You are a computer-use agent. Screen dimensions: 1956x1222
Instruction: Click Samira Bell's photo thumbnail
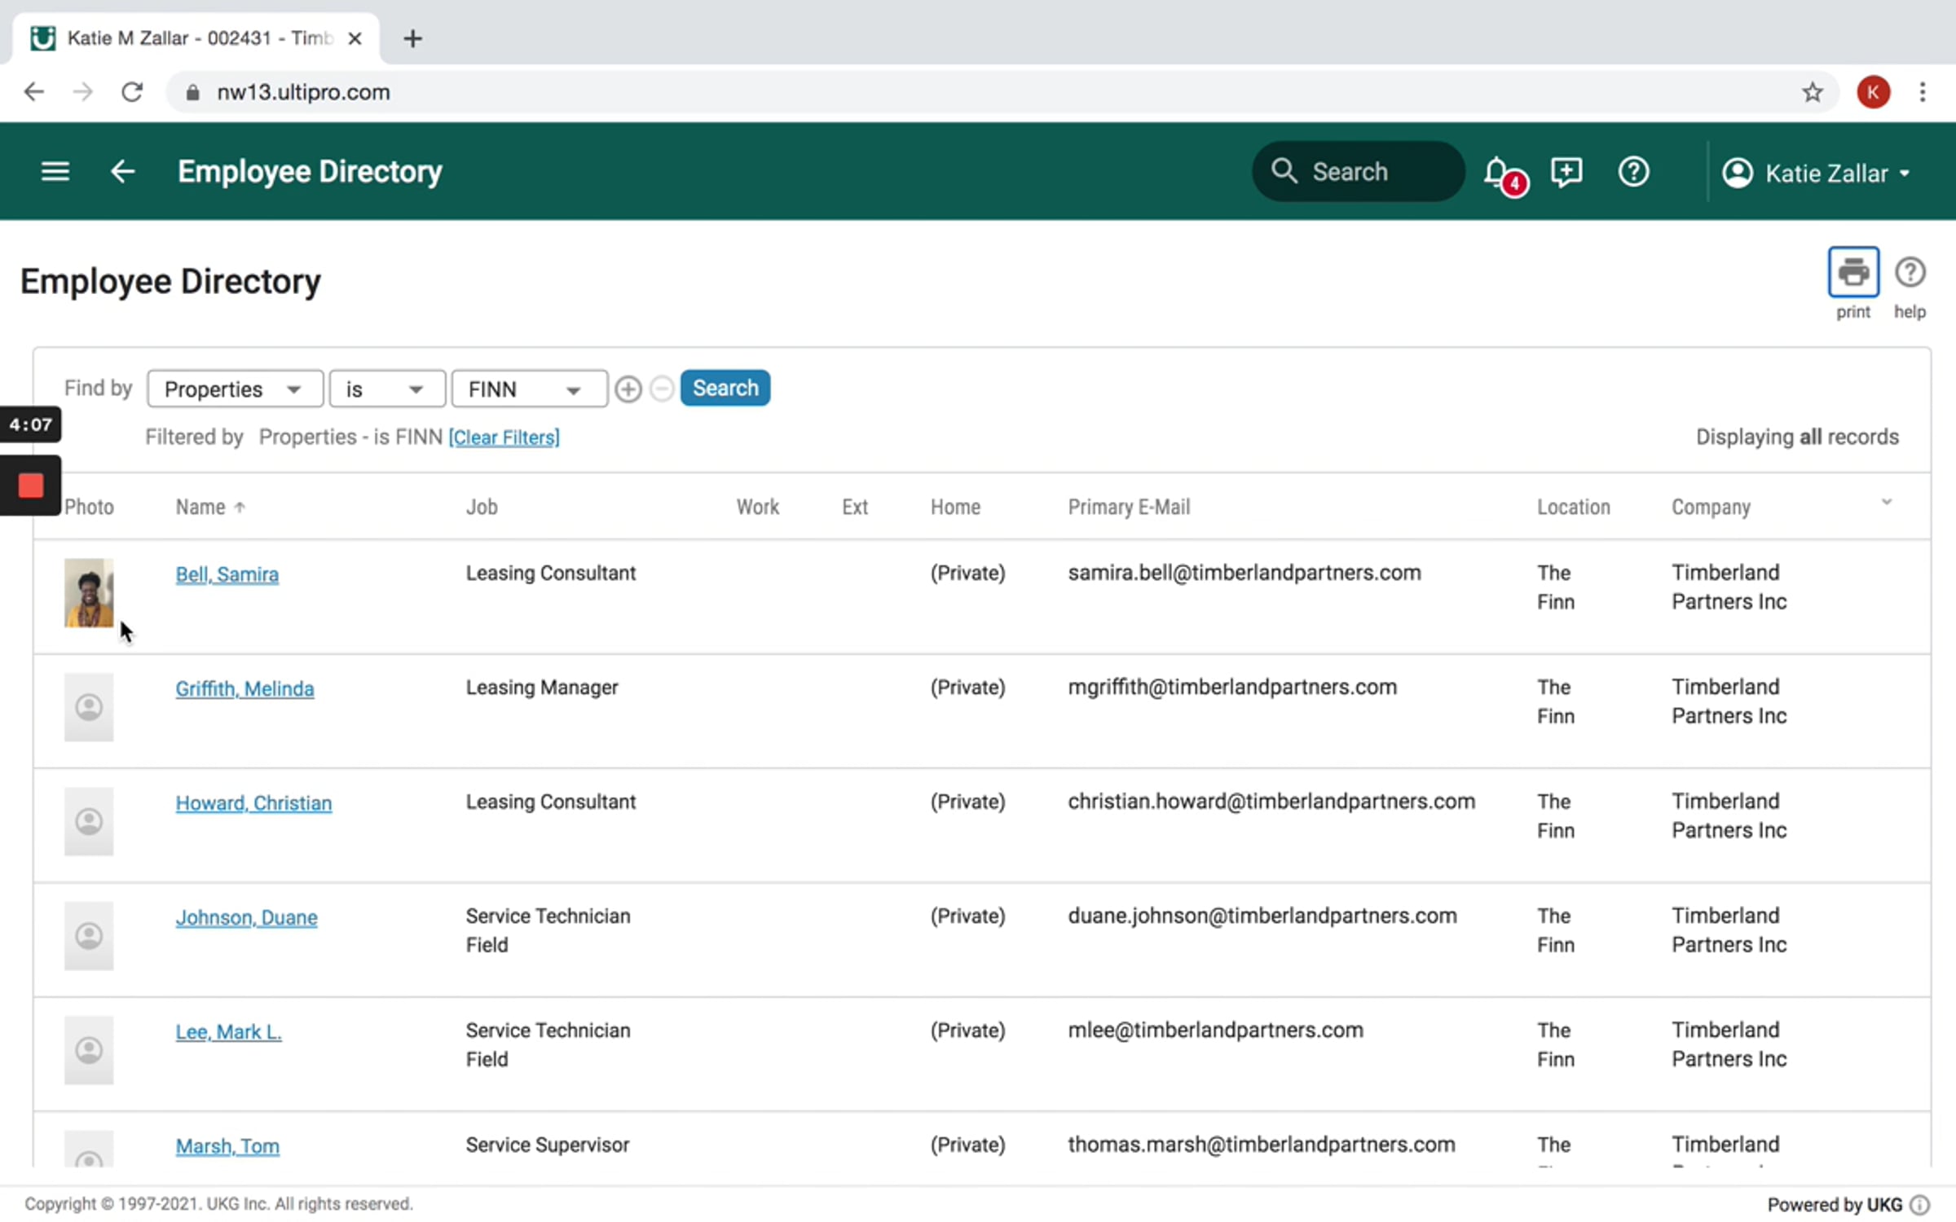coord(89,592)
